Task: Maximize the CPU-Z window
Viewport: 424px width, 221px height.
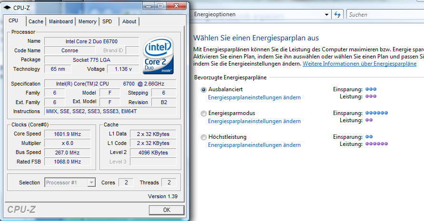Action: [160, 6]
